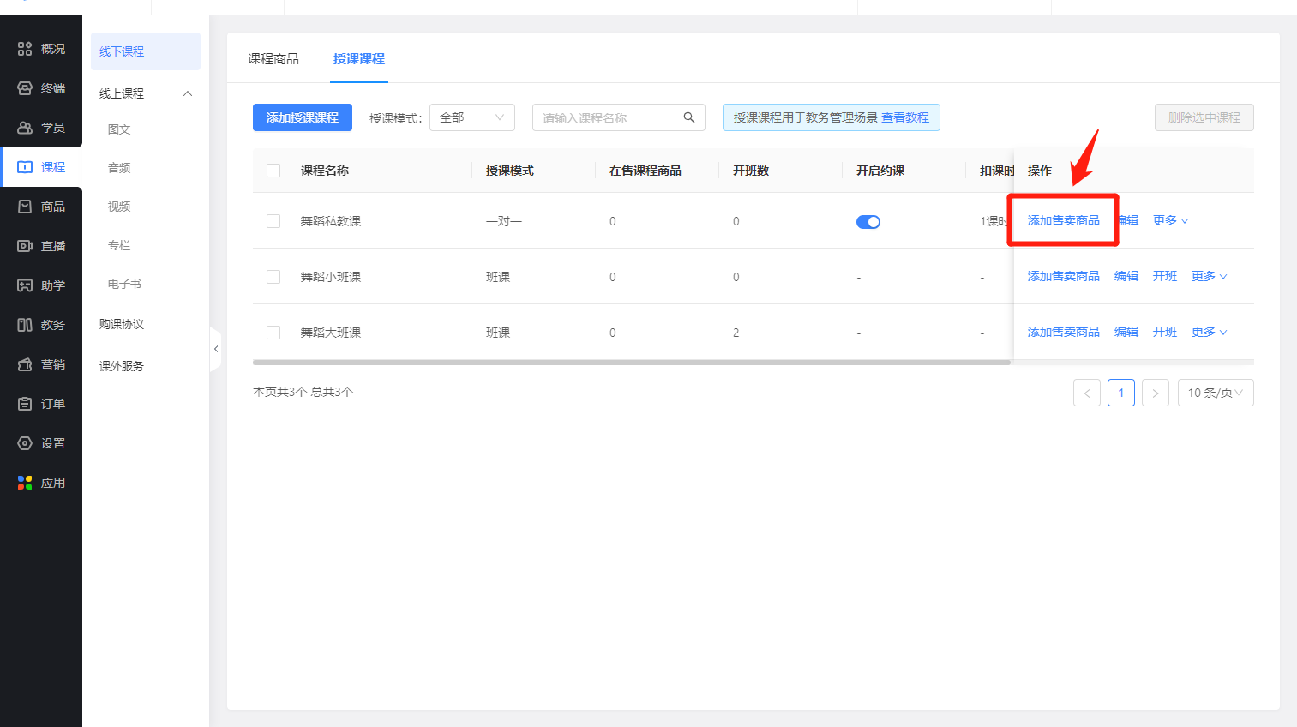The width and height of the screenshot is (1297, 727).
Task: Click the 舞蹈私教课 course name
Action: [x=331, y=221]
